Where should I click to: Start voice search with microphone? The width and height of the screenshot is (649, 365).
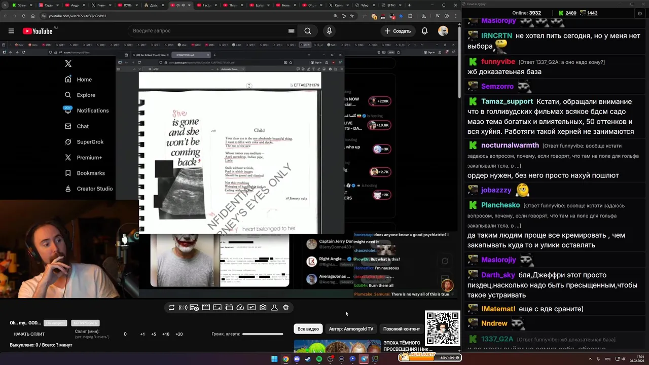click(329, 31)
